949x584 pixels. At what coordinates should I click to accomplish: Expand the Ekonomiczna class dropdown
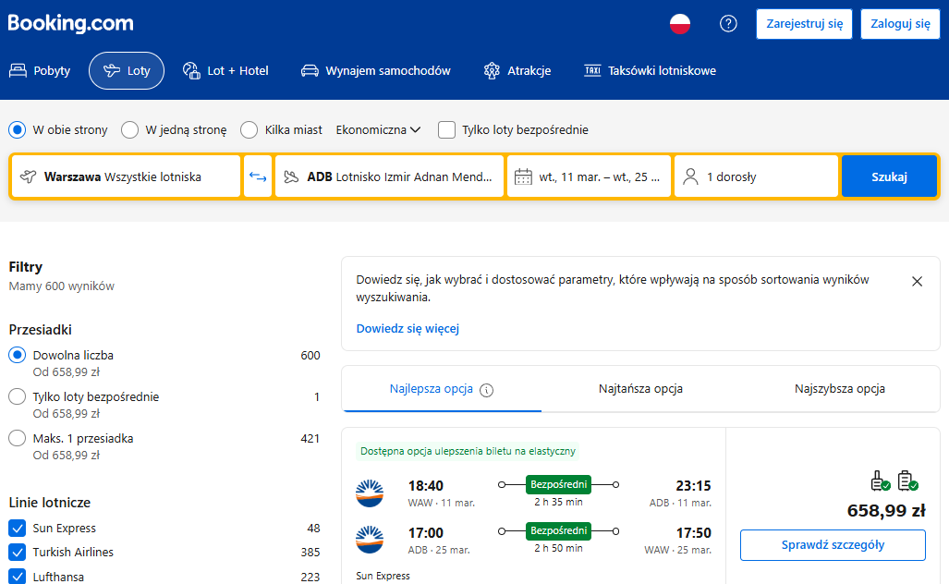(x=378, y=129)
